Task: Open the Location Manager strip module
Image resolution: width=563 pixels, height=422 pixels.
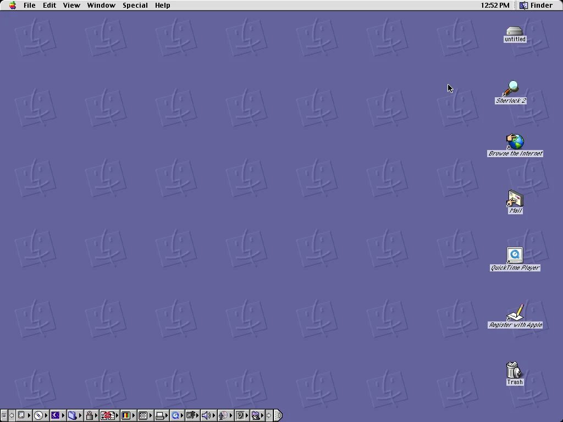Action: click(109, 415)
